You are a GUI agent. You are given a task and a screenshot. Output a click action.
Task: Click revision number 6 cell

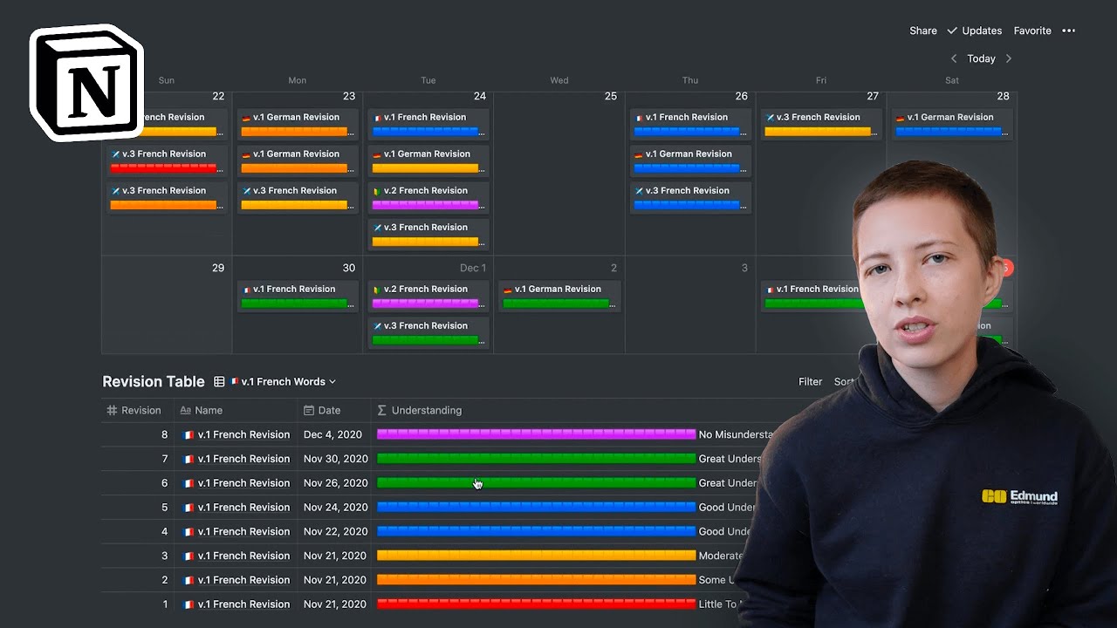coord(138,483)
